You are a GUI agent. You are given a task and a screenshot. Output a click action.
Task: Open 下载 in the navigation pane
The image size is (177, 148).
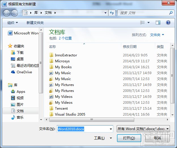point(17,52)
